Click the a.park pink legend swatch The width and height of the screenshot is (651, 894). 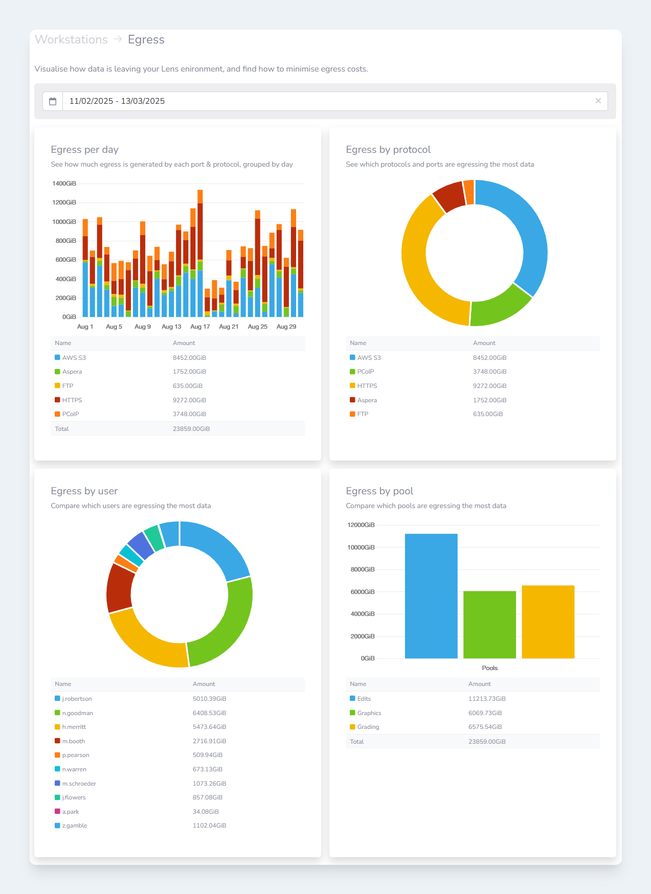point(57,812)
